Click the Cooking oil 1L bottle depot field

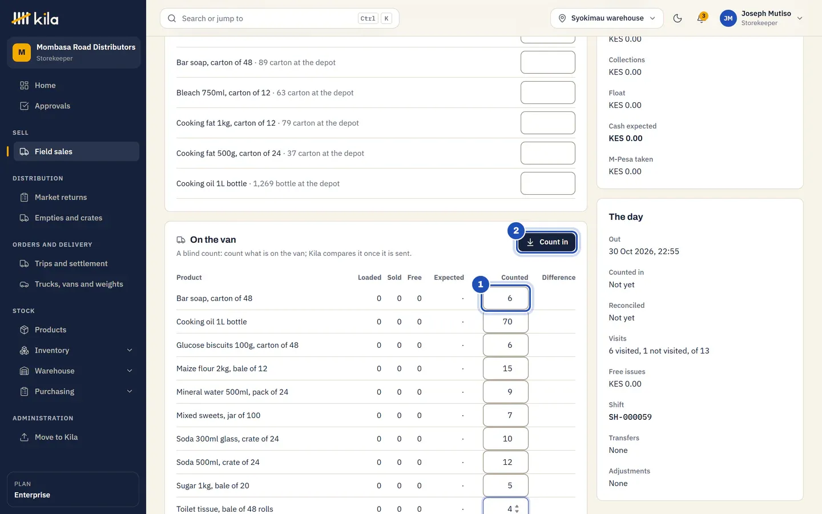(548, 183)
